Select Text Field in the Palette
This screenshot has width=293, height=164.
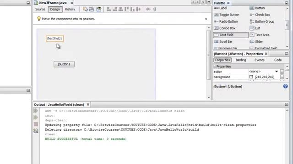point(231,35)
